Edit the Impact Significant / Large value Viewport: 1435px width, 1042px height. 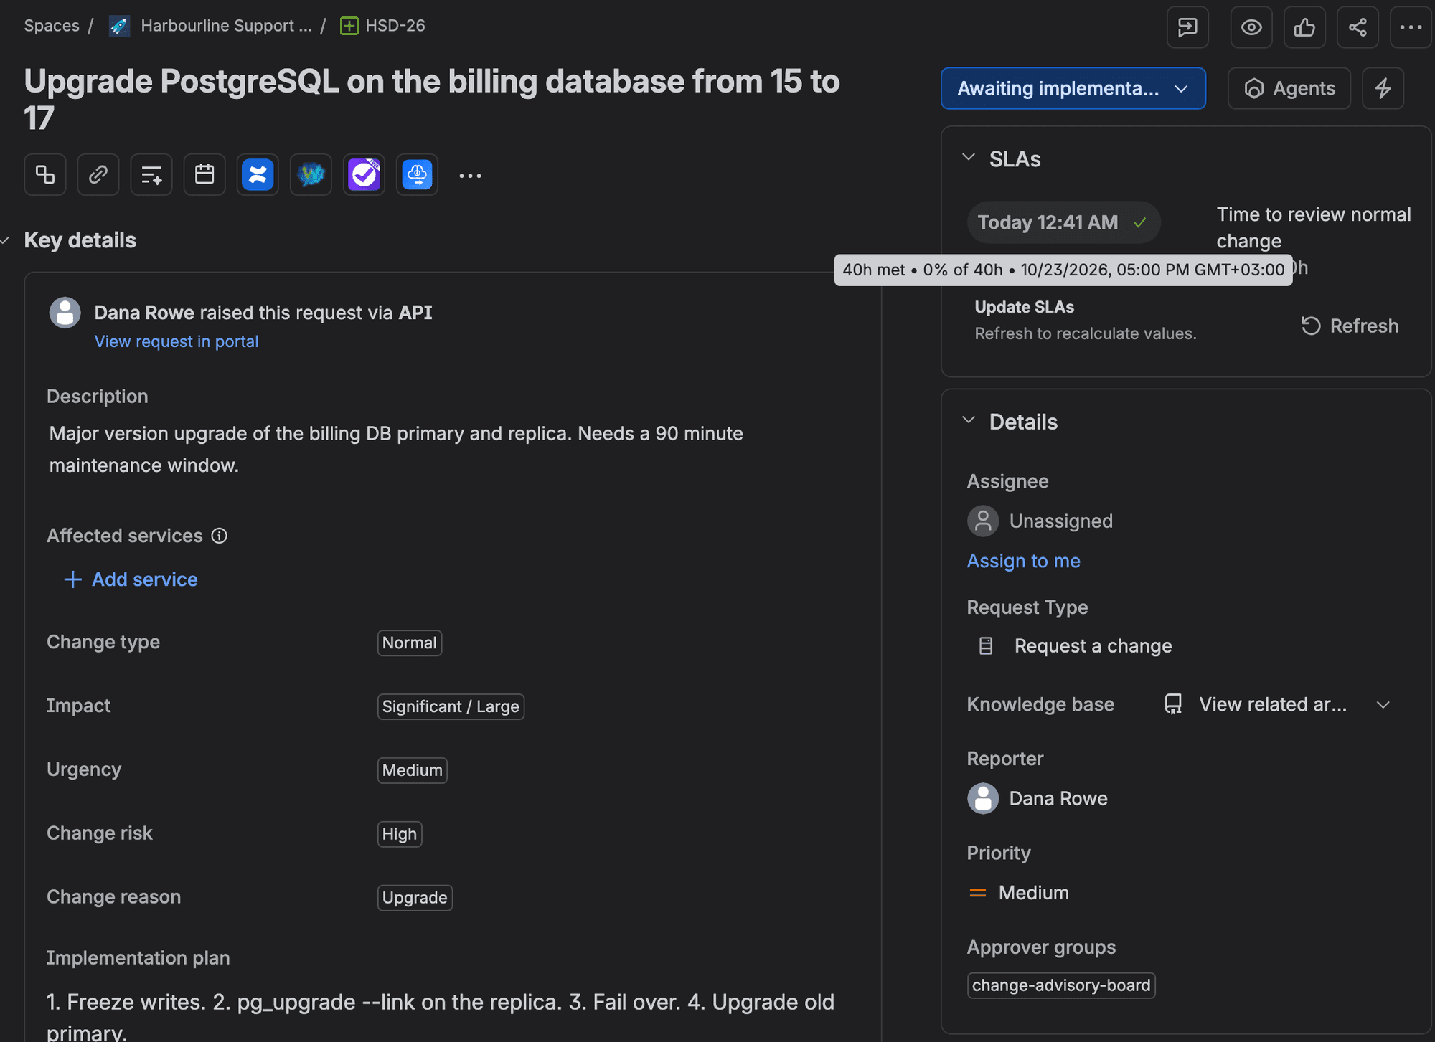451,706
